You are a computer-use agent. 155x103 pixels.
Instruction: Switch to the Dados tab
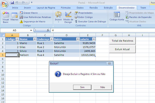pos(80,8)
